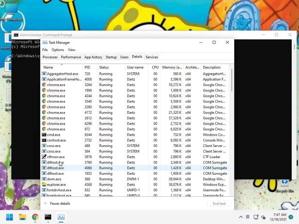Viewport: 299px width, 224px height.
Task: Collapse view with Fewer details
Action: pos(57,203)
